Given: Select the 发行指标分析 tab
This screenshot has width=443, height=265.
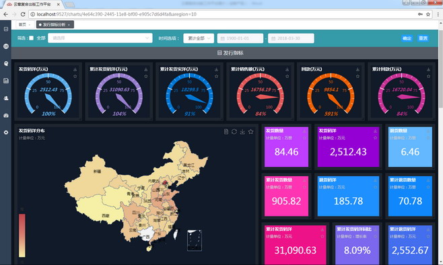Looking at the screenshot, I should [55, 25].
